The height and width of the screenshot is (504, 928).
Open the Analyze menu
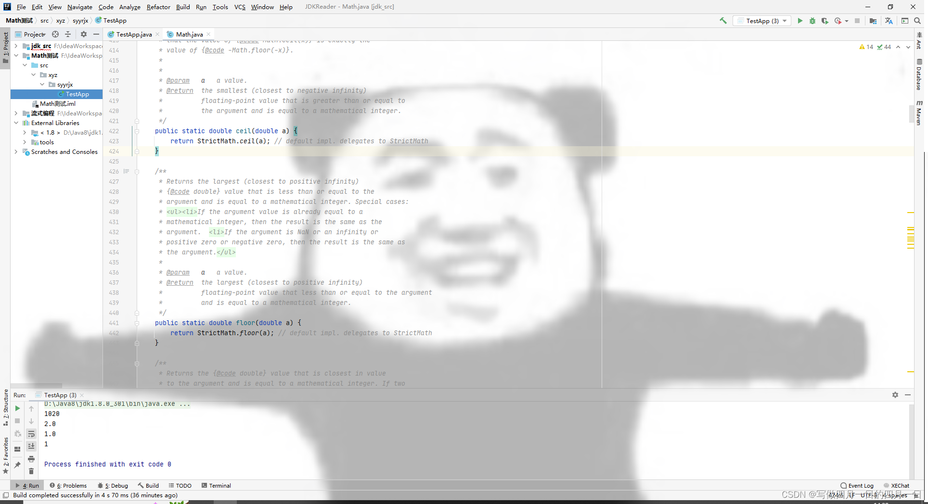tap(129, 7)
